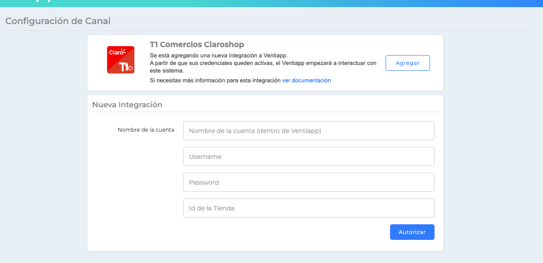This screenshot has width=543, height=263.
Task: Click the Nombre de la cuenta label
Action: 146,130
